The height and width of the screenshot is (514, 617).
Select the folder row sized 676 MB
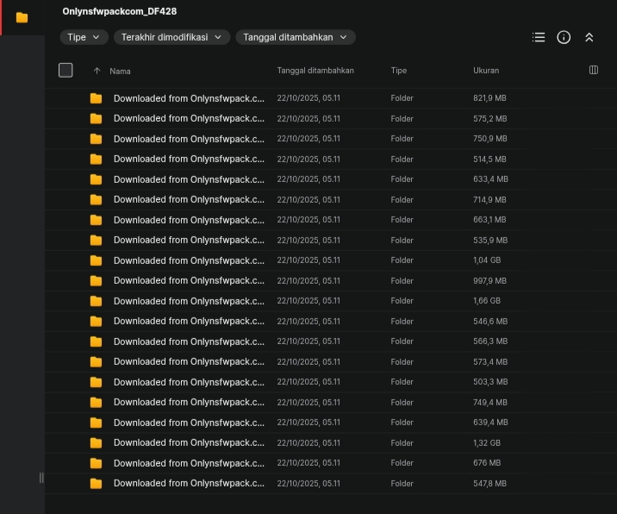[189, 463]
